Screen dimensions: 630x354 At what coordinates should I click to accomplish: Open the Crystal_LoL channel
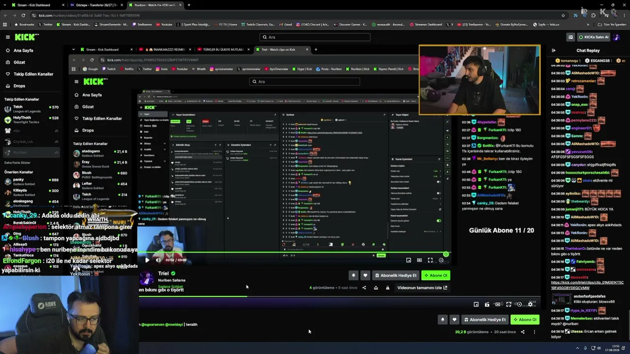[x=31, y=142]
